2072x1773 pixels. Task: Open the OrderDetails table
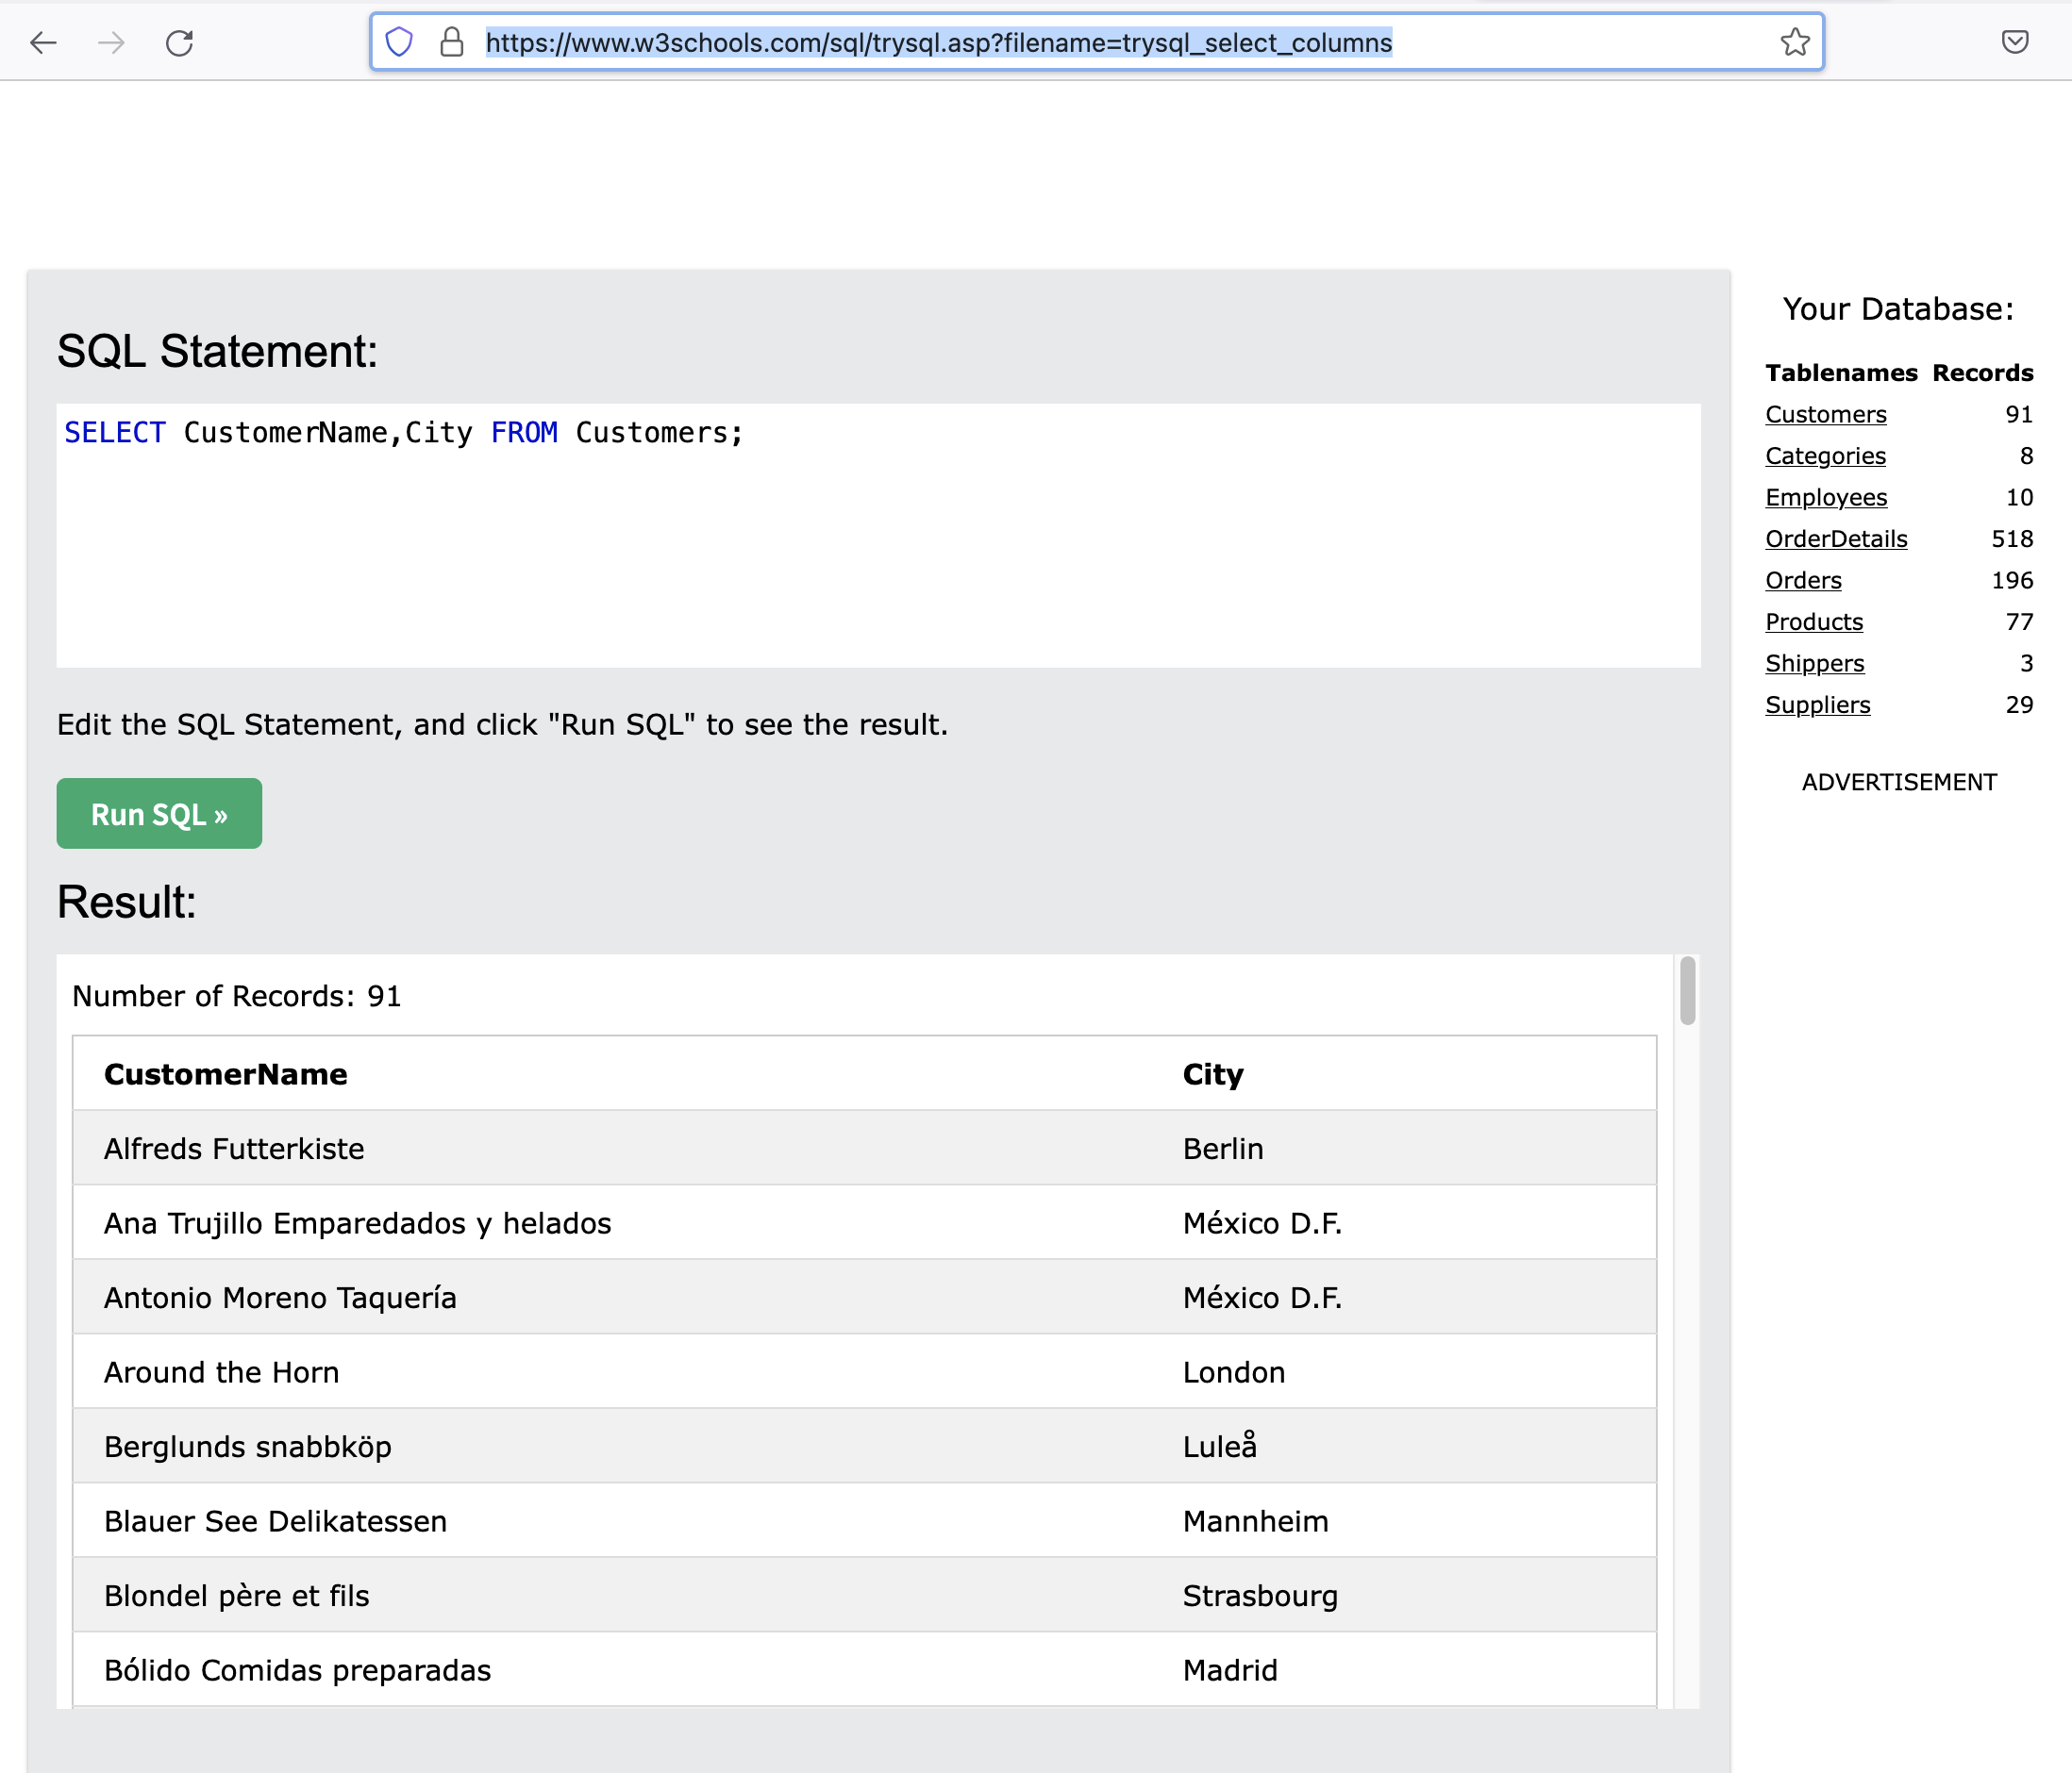pos(1836,539)
